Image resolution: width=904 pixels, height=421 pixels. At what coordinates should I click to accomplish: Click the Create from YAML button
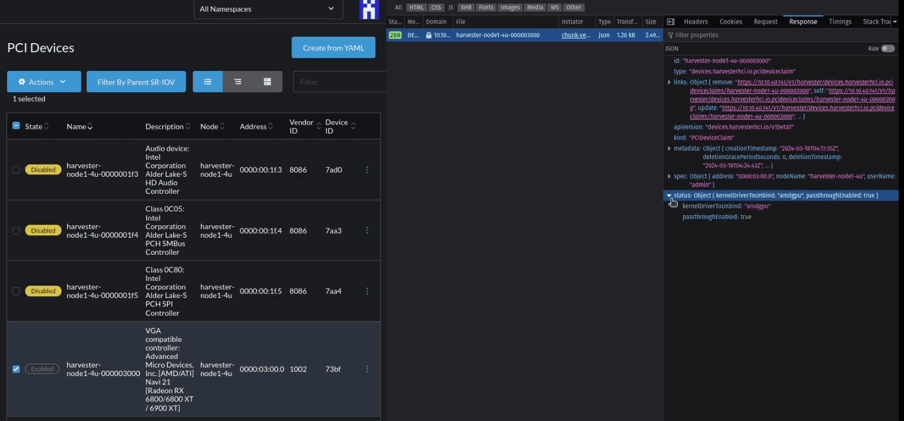(333, 47)
